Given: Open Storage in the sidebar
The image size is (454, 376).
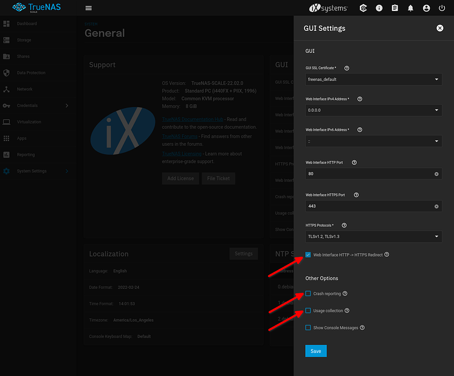Looking at the screenshot, I should coord(24,40).
